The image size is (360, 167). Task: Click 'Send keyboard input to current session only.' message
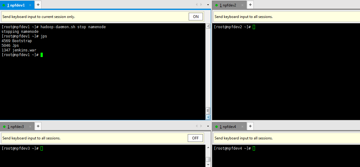coord(38,17)
